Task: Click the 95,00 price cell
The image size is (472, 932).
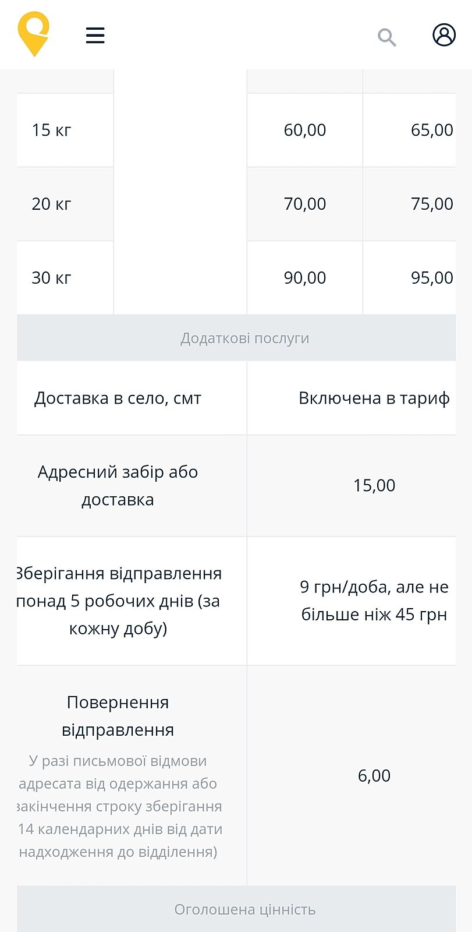Action: [431, 278]
